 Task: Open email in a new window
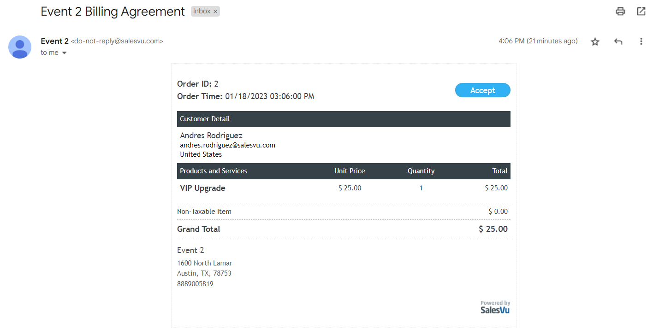pos(641,12)
